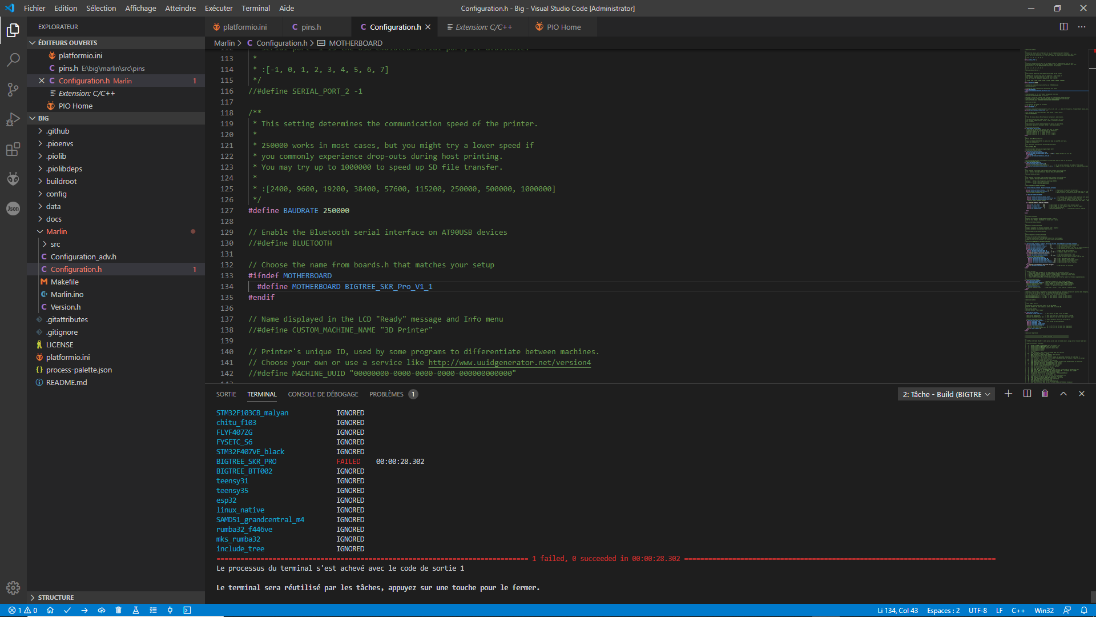Click the editor minimap scrollbar area
This screenshot has height=617, width=1096.
pyautogui.click(x=1056, y=217)
